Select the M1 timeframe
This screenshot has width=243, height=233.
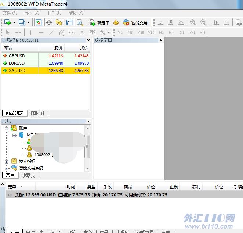pyautogui.click(x=120, y=33)
